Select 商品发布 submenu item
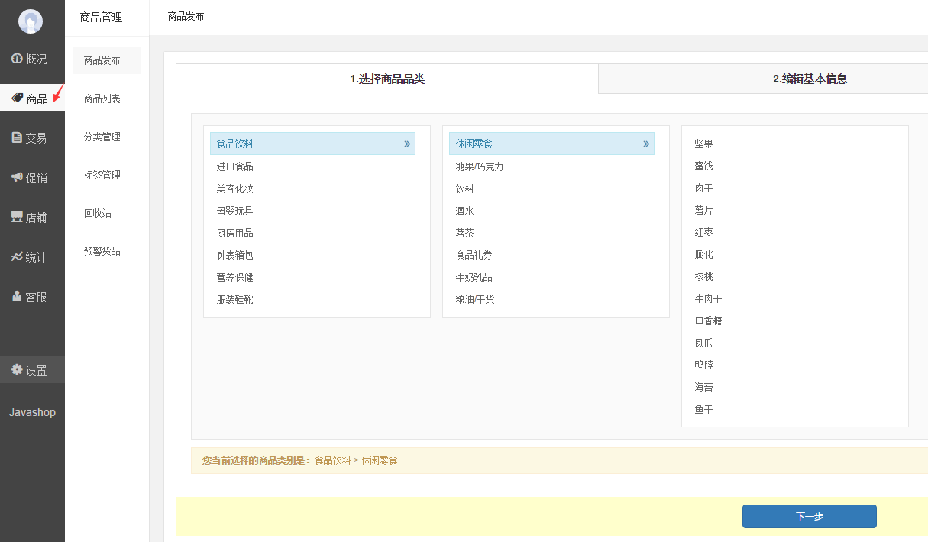The width and height of the screenshot is (928, 542). point(107,60)
